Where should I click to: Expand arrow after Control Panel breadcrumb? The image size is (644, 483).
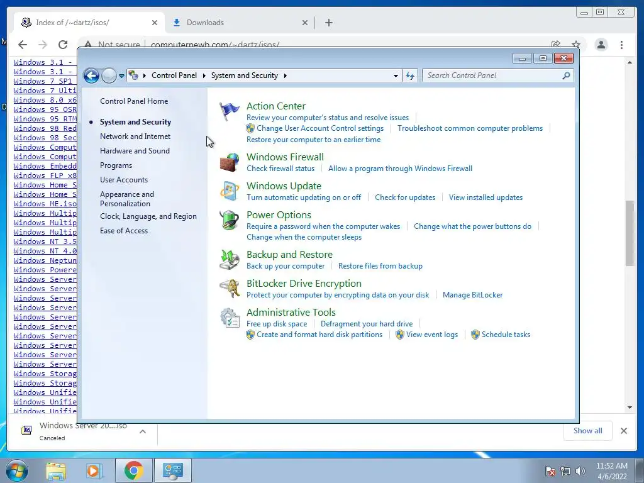click(204, 75)
